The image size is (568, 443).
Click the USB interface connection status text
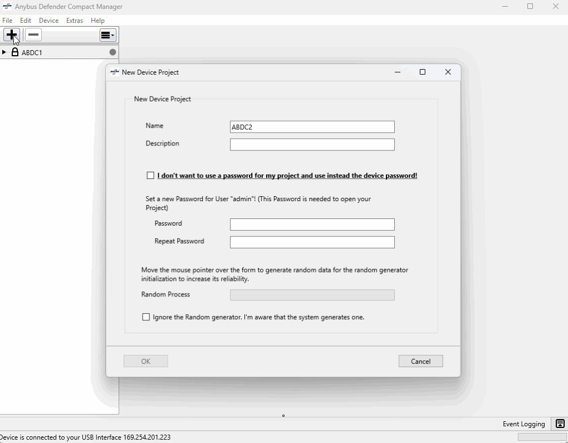[x=85, y=437]
